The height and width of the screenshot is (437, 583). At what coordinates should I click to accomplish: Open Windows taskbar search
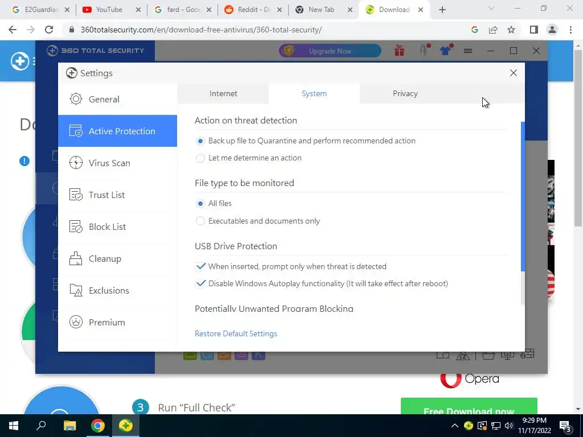pos(41,426)
